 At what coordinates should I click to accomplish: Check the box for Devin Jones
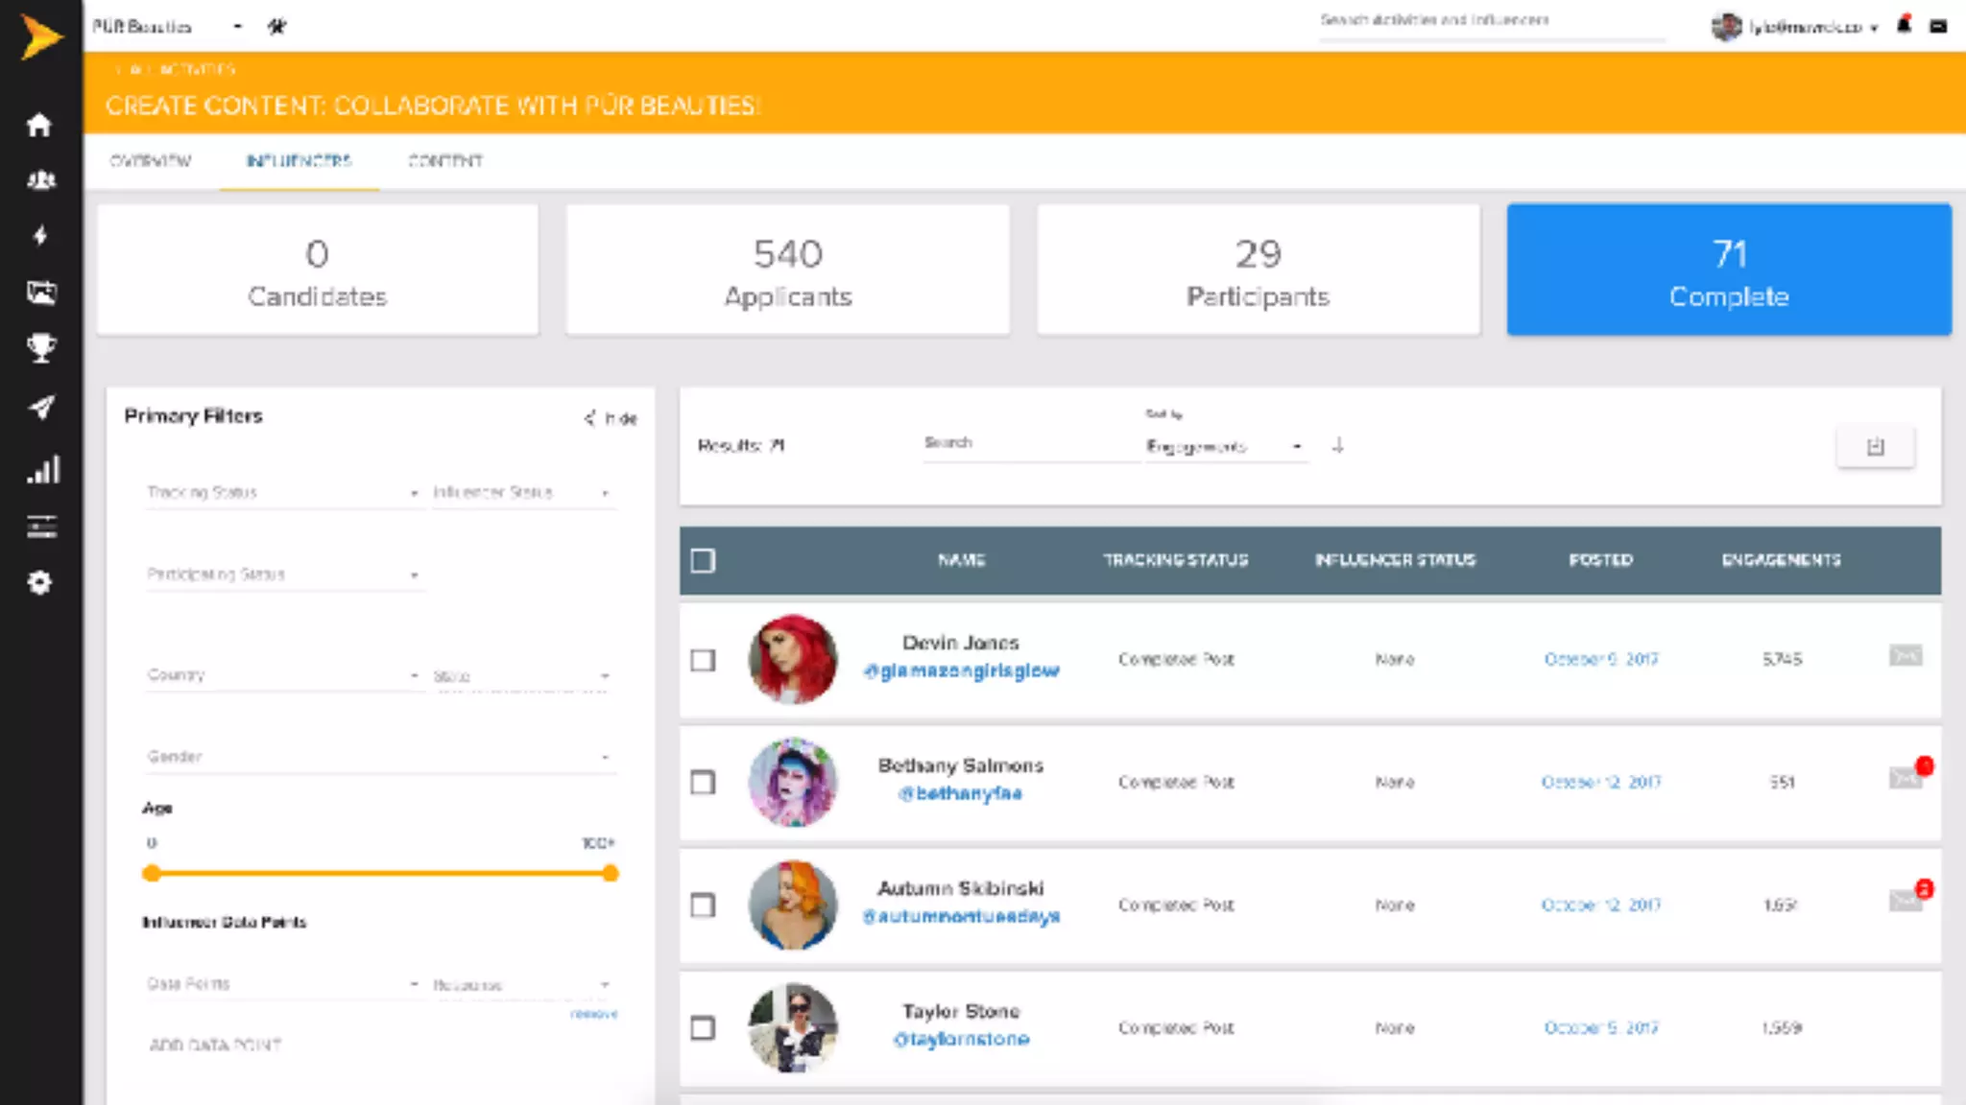click(703, 660)
